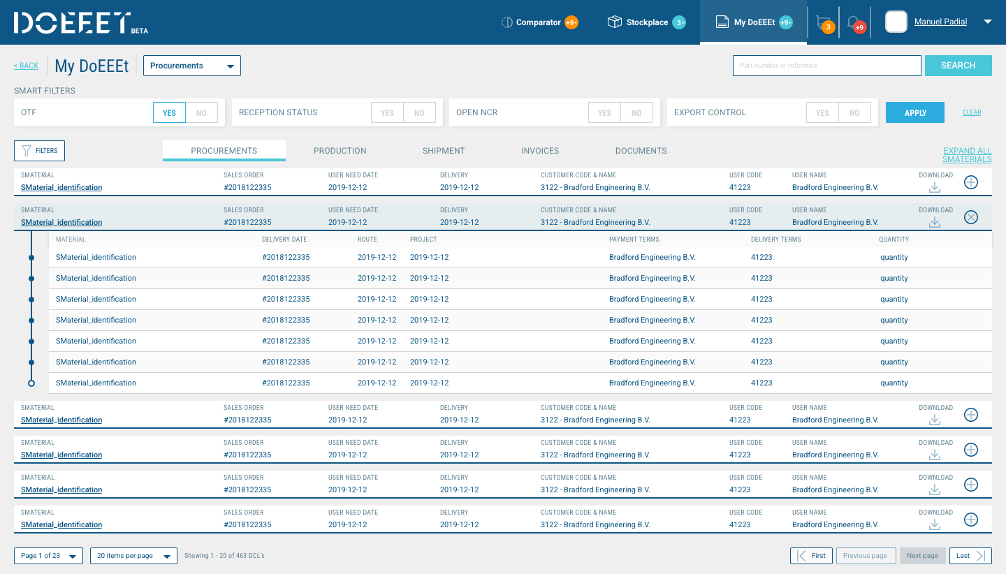Image resolution: width=1006 pixels, height=574 pixels.
Task: Switch to the Invoices tab
Action: [x=540, y=151]
